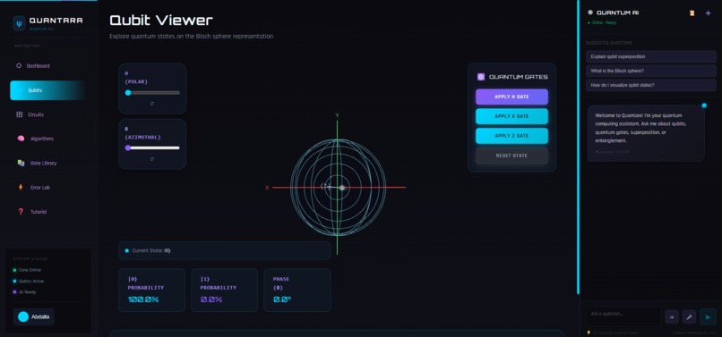Image resolution: width=722 pixels, height=337 pixels.
Task: Click the Bloch sphere subtitle text
Action: [191, 36]
